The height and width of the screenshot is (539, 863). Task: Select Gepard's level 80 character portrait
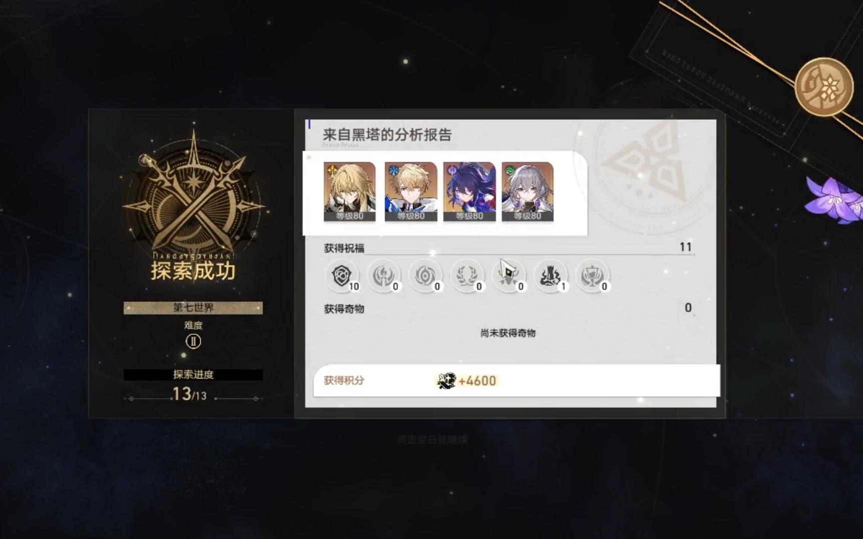tap(411, 192)
